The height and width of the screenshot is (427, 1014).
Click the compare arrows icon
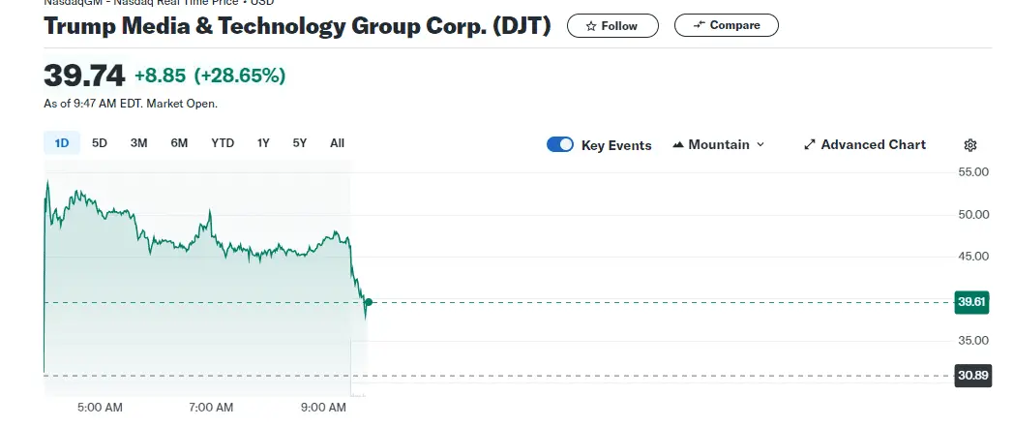pyautogui.click(x=700, y=25)
